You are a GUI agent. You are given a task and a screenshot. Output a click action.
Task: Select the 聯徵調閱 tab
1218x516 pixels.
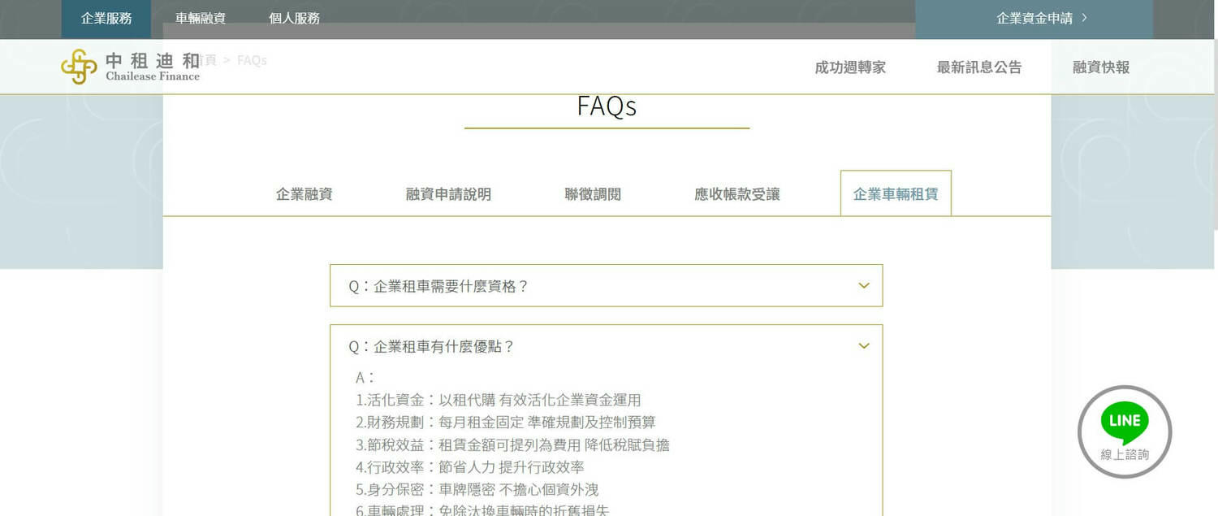tap(592, 193)
